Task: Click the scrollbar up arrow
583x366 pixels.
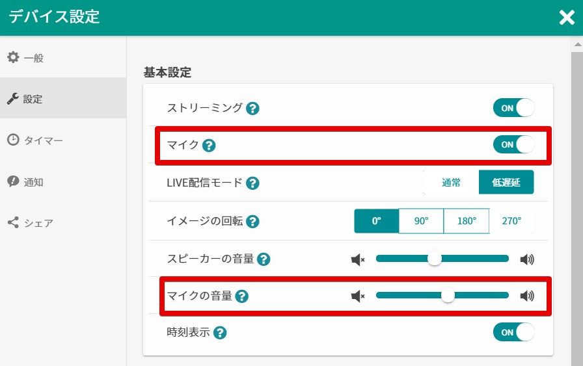Action: click(x=577, y=45)
